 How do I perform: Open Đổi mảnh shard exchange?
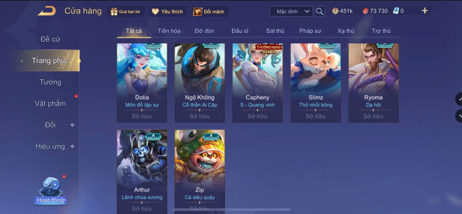pyautogui.click(x=209, y=12)
